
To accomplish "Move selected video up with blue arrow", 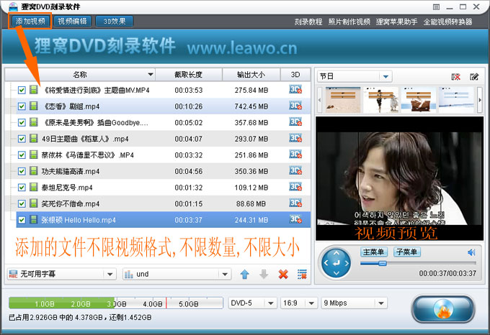I will (245, 274).
